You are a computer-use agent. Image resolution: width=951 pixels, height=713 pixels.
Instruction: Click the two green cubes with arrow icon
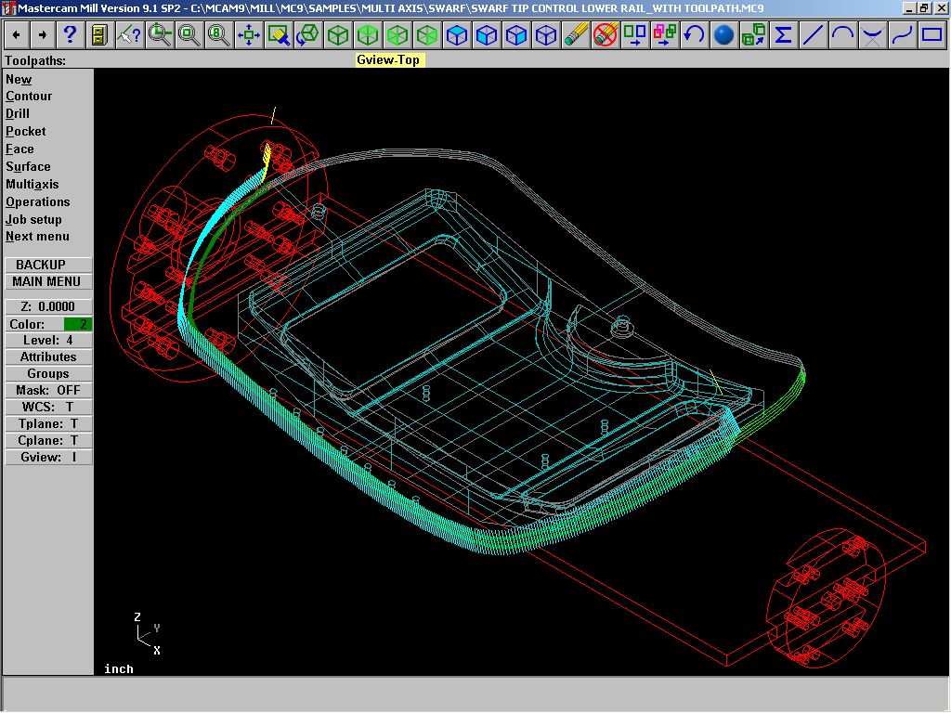pyautogui.click(x=753, y=35)
